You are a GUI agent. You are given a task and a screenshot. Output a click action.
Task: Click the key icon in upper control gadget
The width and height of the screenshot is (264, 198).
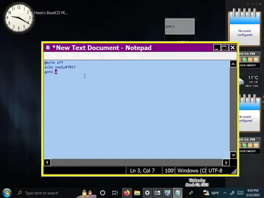click(x=250, y=59)
